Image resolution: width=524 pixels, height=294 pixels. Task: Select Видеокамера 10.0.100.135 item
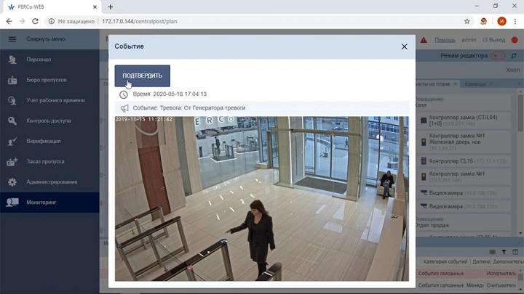pos(463,193)
